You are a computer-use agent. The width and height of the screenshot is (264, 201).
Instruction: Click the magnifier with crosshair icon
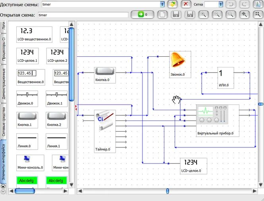coord(244,15)
